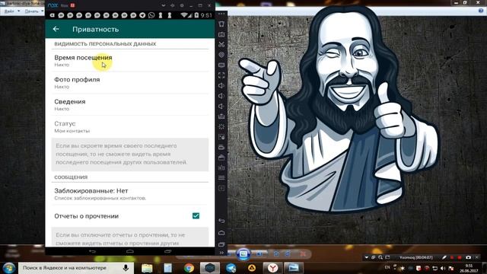This screenshot has width=487, height=274.
Task: Click EN language indicator in tray
Action: point(387,267)
